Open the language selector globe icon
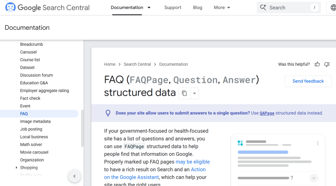 (x=332, y=8)
